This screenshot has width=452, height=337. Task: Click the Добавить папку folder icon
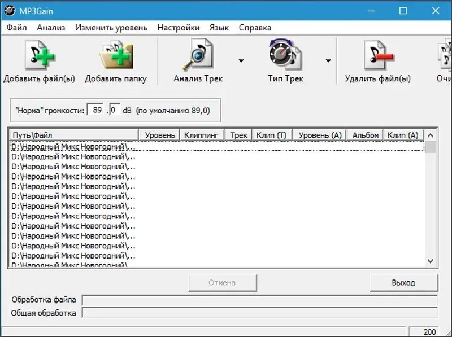click(116, 55)
